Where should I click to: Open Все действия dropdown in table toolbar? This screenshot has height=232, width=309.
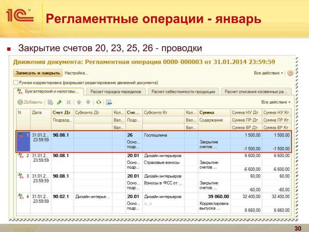[x=276, y=102]
